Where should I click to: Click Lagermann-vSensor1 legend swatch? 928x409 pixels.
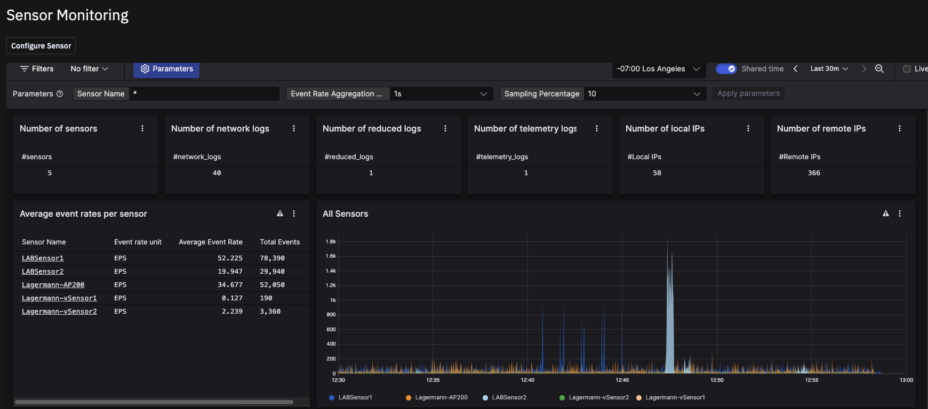coord(639,398)
